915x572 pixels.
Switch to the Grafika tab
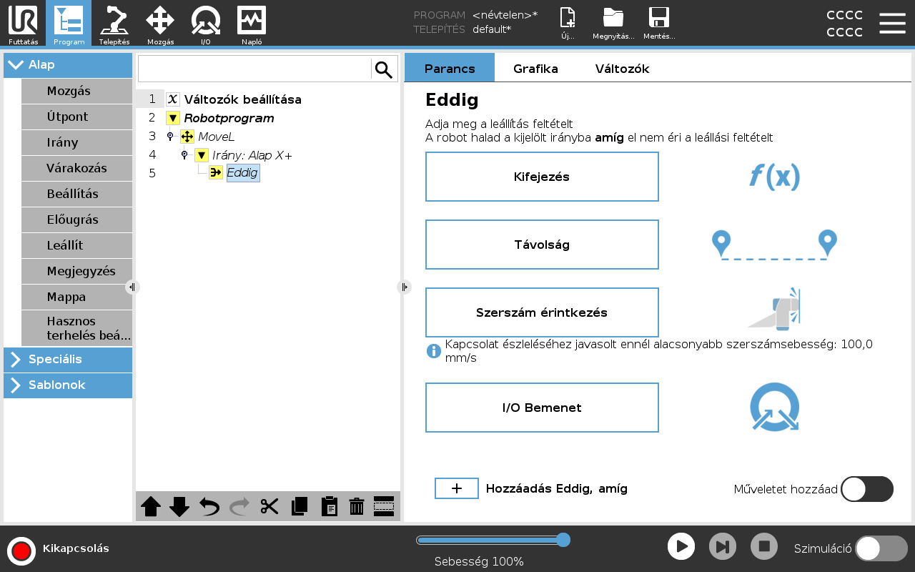(535, 69)
